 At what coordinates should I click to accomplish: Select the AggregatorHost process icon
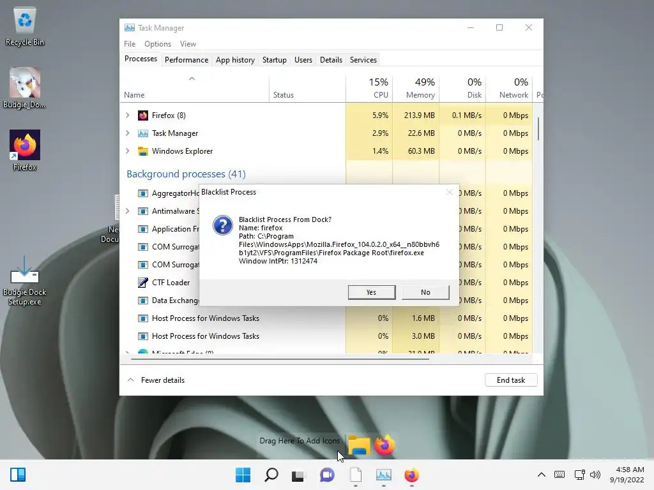tap(143, 193)
